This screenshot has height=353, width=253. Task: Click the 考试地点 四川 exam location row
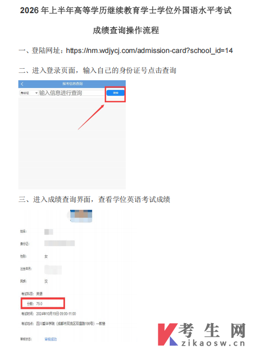(x=63, y=324)
